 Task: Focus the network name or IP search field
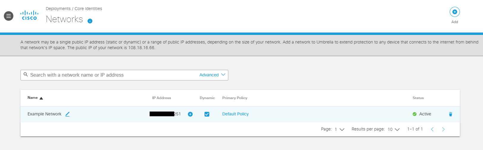coord(113,75)
